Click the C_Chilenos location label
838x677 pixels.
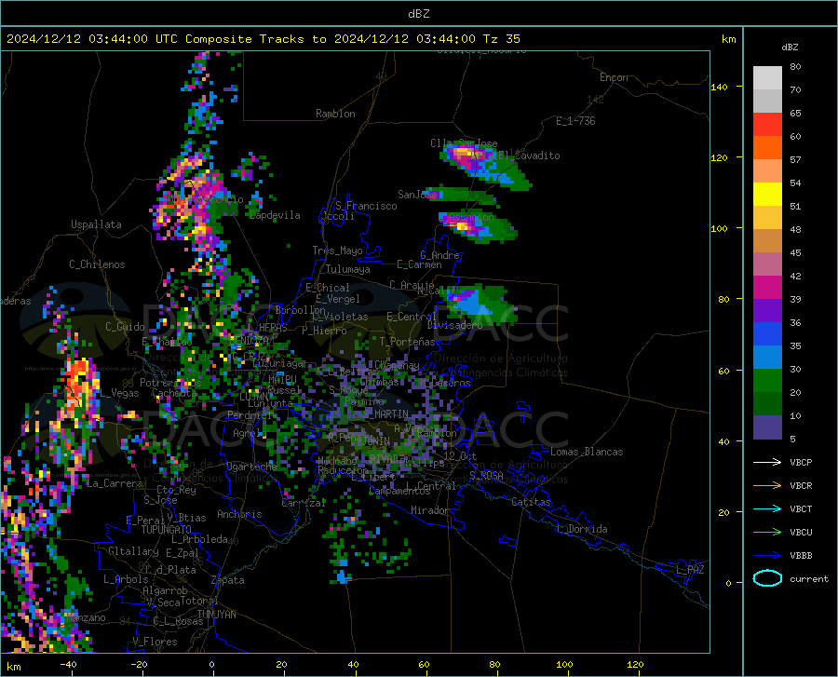tap(97, 264)
